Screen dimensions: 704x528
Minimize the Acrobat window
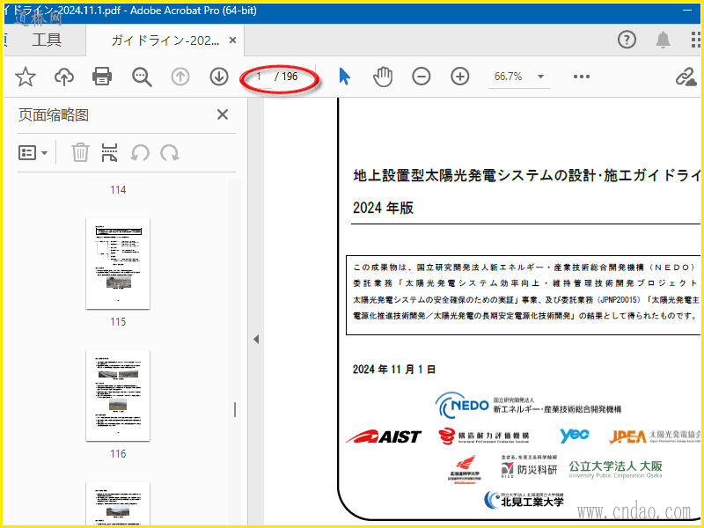(x=687, y=10)
